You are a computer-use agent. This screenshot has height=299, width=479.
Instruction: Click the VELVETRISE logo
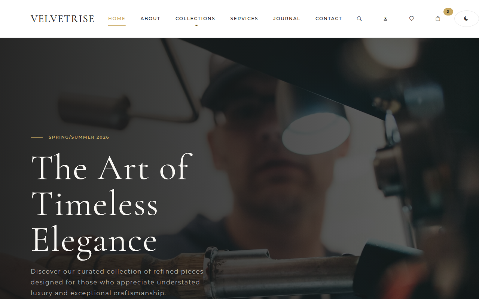pos(62,19)
